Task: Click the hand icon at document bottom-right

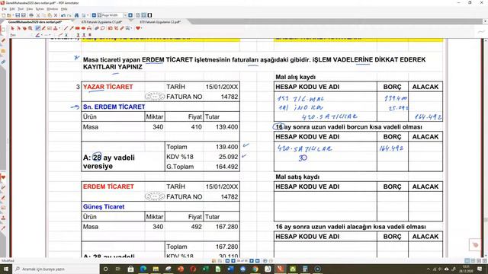Action: coord(475,245)
